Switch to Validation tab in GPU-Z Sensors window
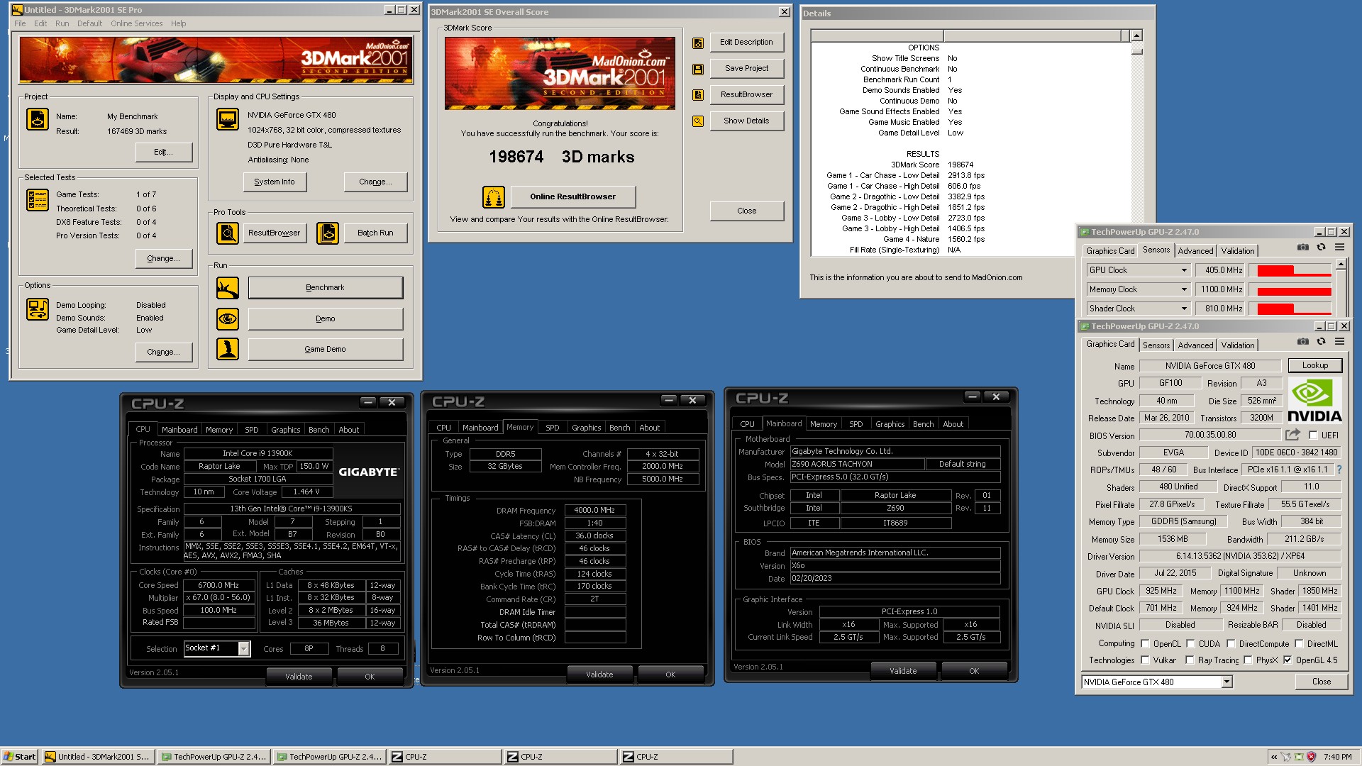The width and height of the screenshot is (1362, 766). pyautogui.click(x=1237, y=251)
